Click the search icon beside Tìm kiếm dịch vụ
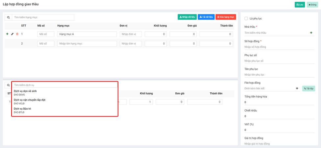This screenshot has width=321, height=148. pos(8,85)
